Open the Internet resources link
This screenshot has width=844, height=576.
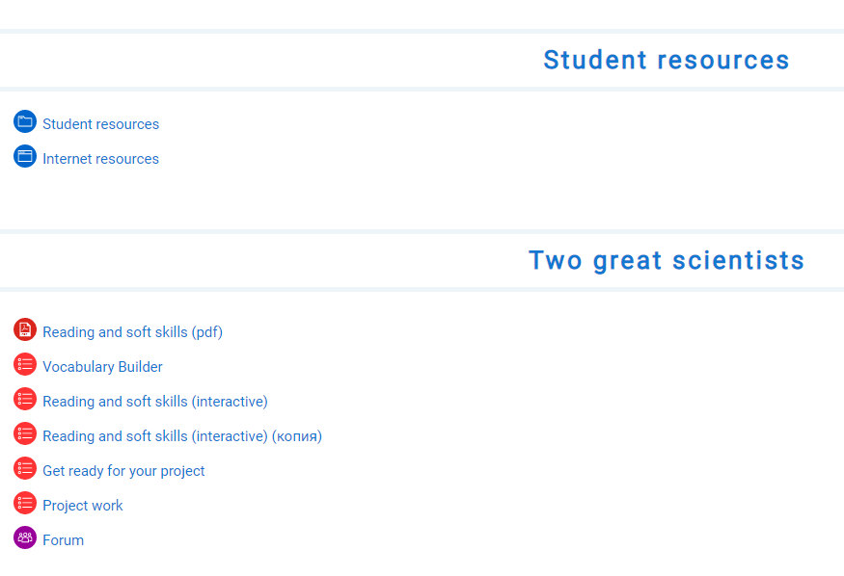(100, 159)
